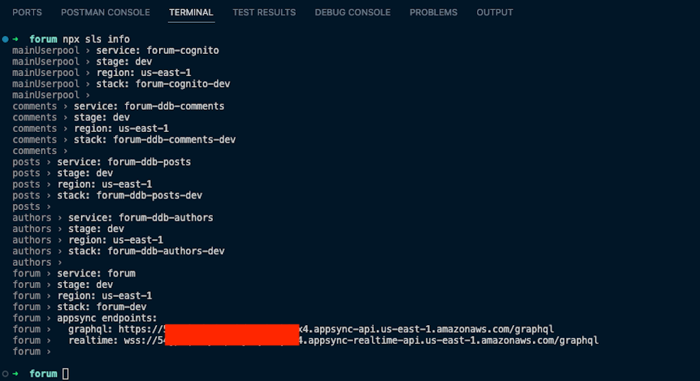Open the PROBLEMS tab
Image resolution: width=700 pixels, height=381 pixels.
coord(433,13)
